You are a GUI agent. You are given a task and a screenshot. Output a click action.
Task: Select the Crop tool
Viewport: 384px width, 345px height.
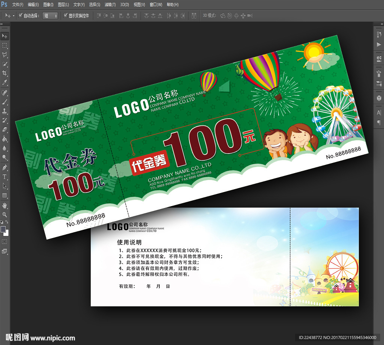tap(4, 73)
